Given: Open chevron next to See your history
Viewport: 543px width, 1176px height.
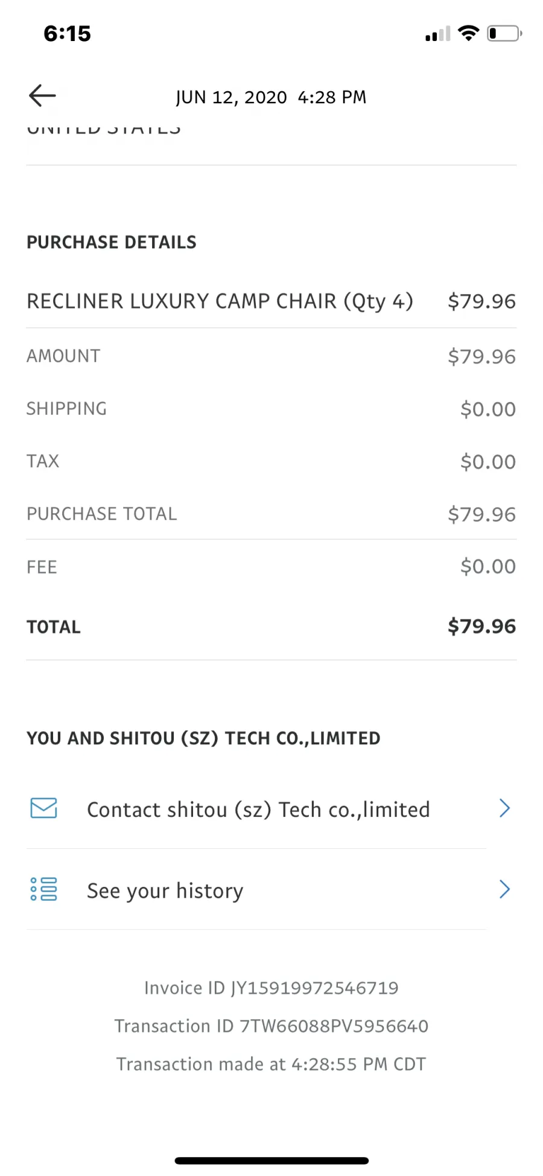Looking at the screenshot, I should click(x=505, y=889).
